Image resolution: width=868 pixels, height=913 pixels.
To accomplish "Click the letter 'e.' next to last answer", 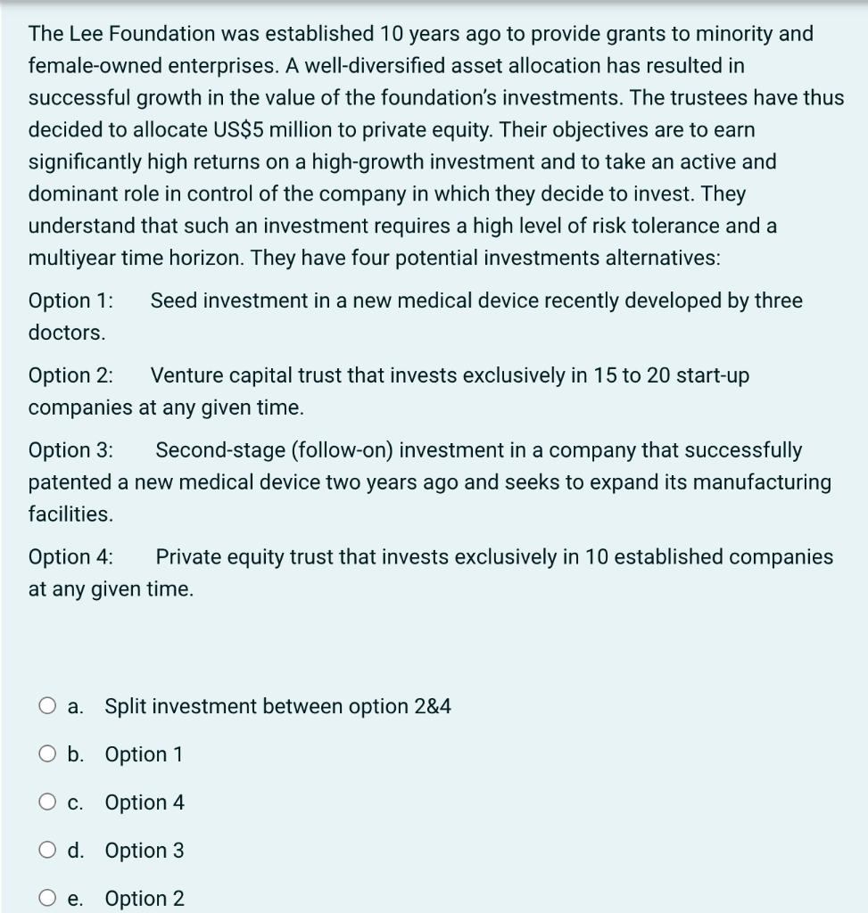I will (77, 898).
